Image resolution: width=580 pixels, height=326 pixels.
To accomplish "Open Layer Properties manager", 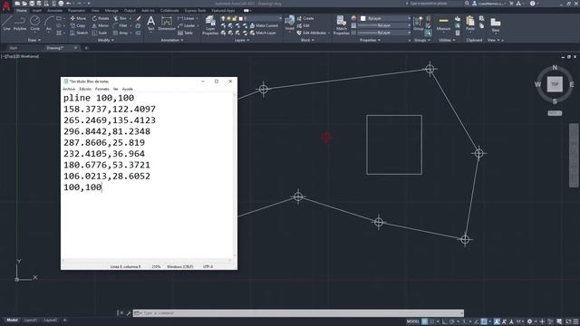I will coord(210,25).
